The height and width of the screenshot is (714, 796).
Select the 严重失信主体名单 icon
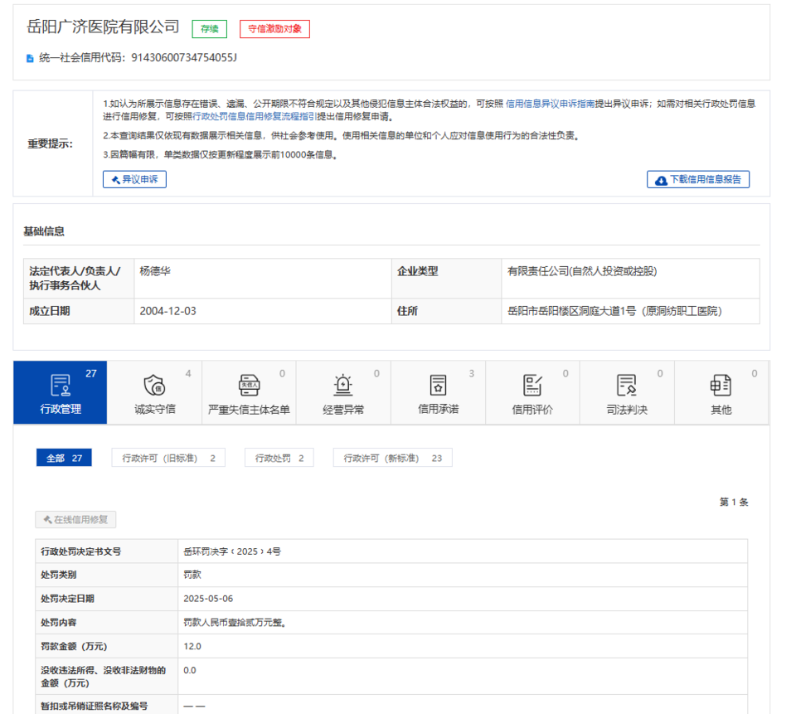pos(249,385)
